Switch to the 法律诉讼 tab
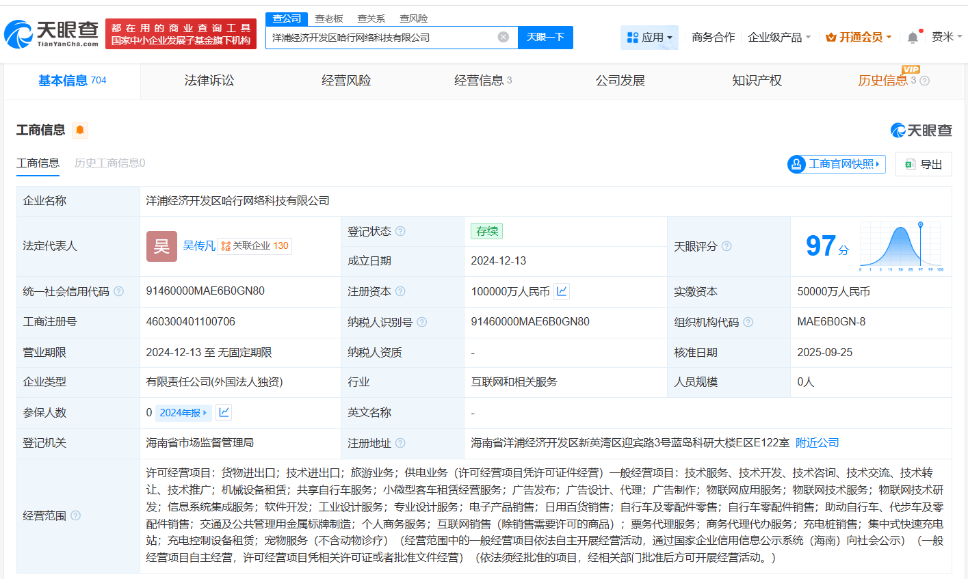968x579 pixels. point(209,80)
